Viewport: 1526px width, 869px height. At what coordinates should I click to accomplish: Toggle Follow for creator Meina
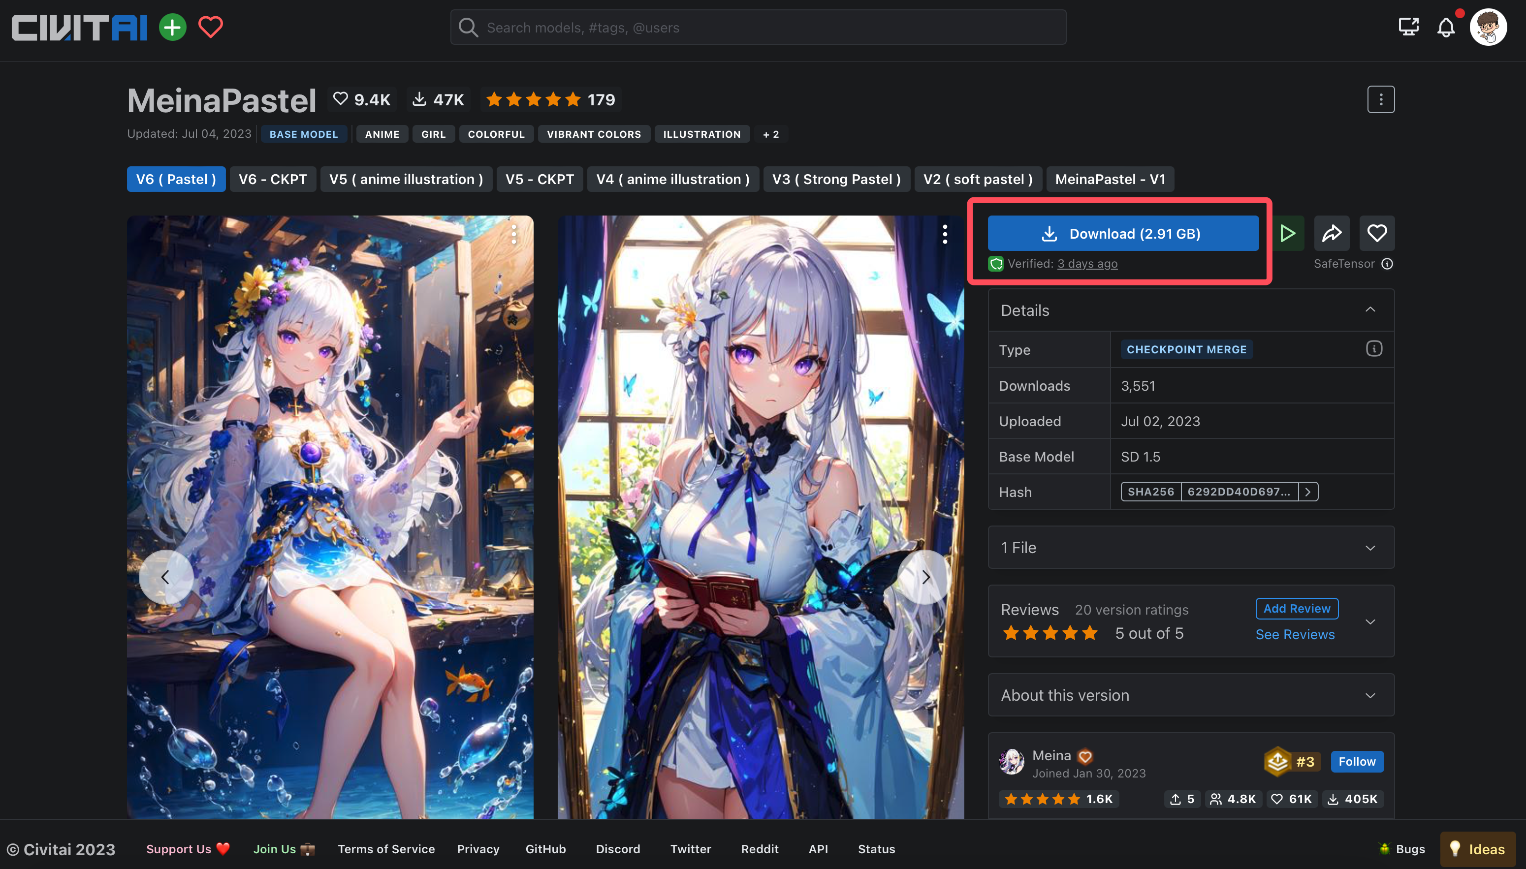(1357, 762)
